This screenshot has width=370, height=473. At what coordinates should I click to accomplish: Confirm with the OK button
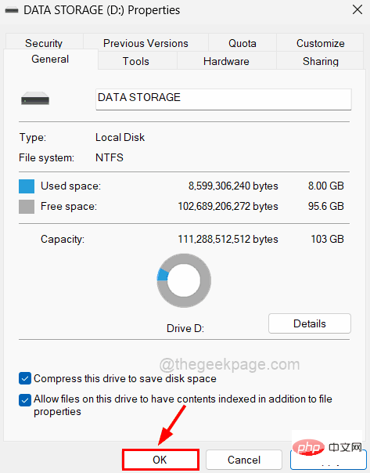pyautogui.click(x=160, y=460)
